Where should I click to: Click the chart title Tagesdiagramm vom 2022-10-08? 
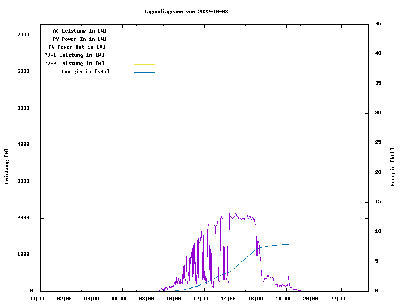pos(186,12)
